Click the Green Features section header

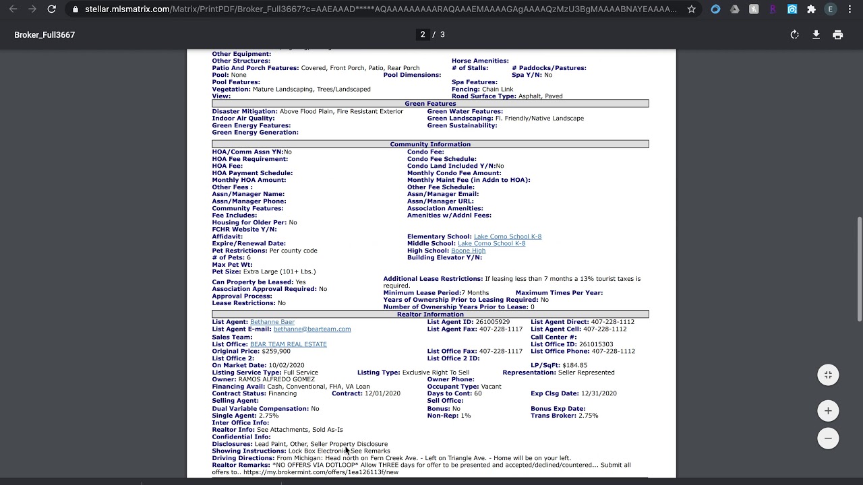click(x=430, y=104)
